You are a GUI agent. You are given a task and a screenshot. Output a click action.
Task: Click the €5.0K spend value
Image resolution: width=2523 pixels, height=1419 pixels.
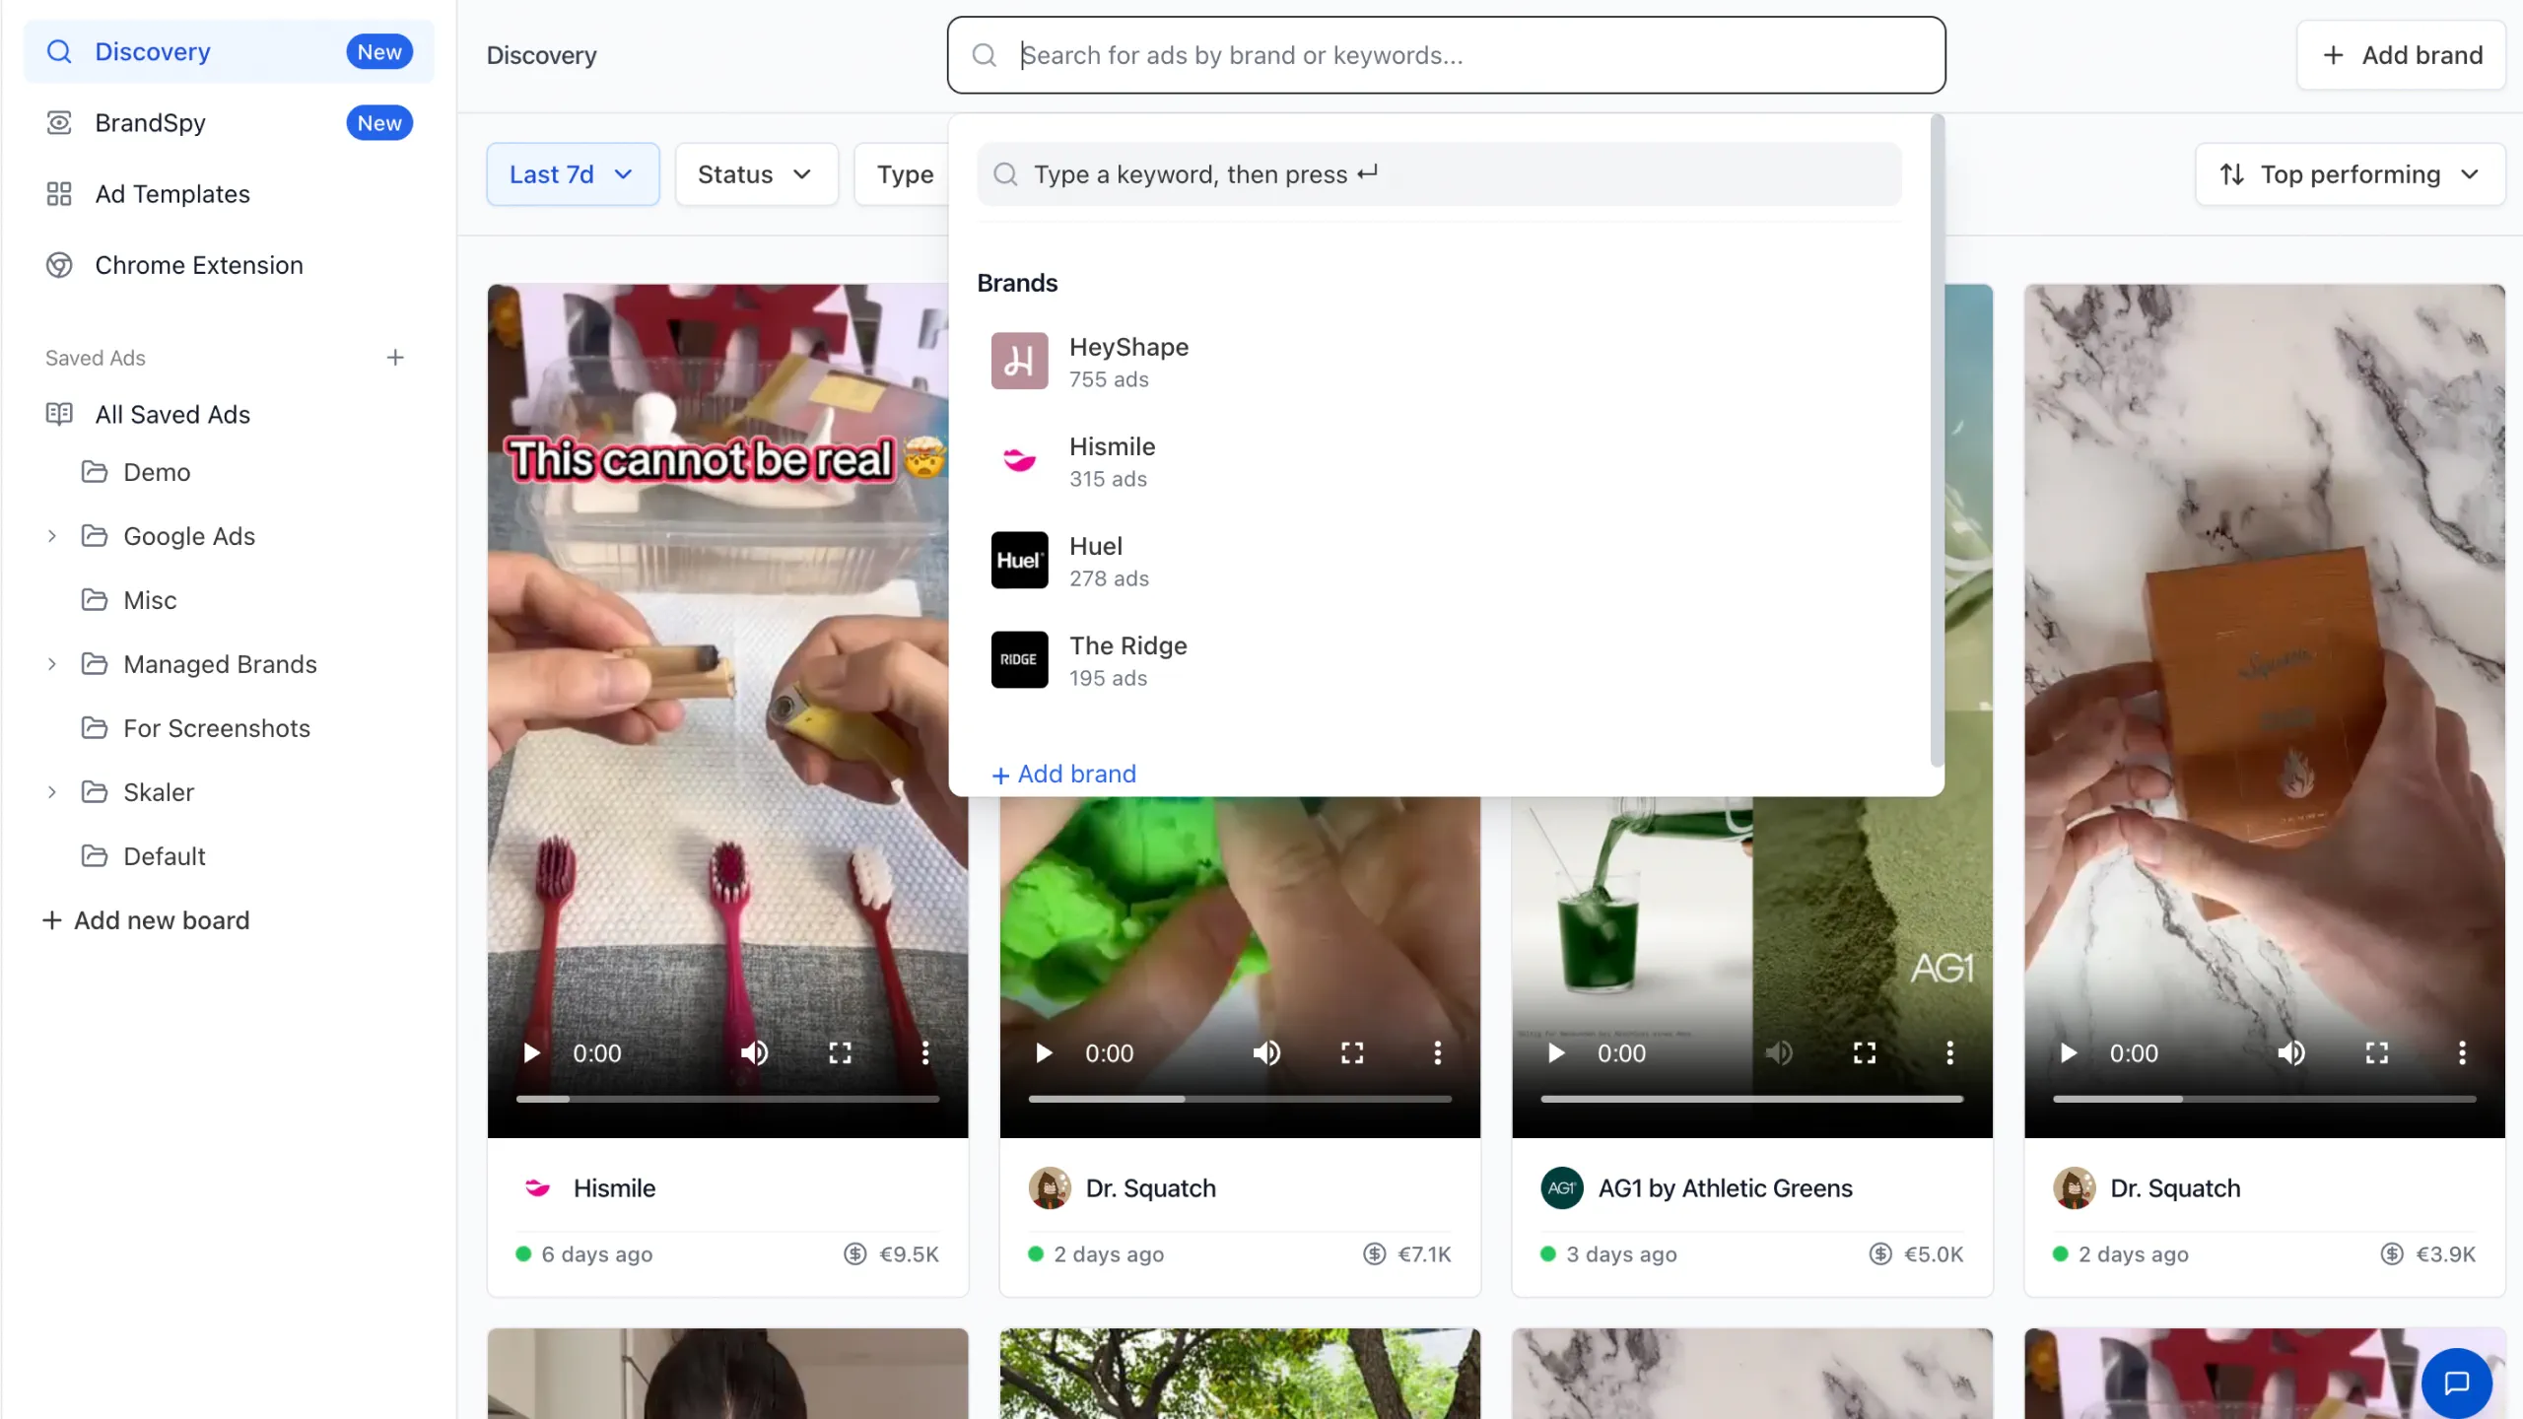[1934, 1254]
